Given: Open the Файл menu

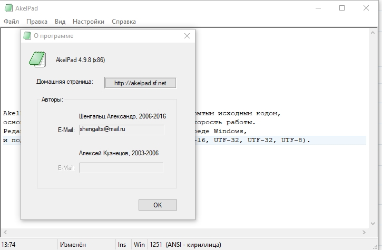Looking at the screenshot, I should 11,22.
